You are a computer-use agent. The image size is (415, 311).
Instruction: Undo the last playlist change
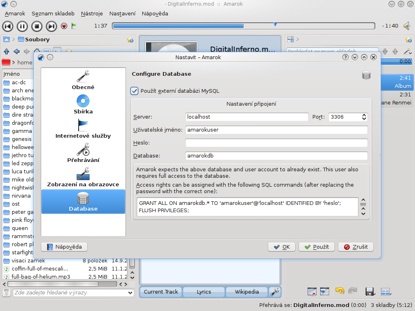[340, 291]
